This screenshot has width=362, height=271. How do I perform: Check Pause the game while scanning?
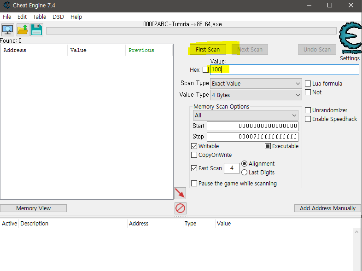tap(194, 184)
